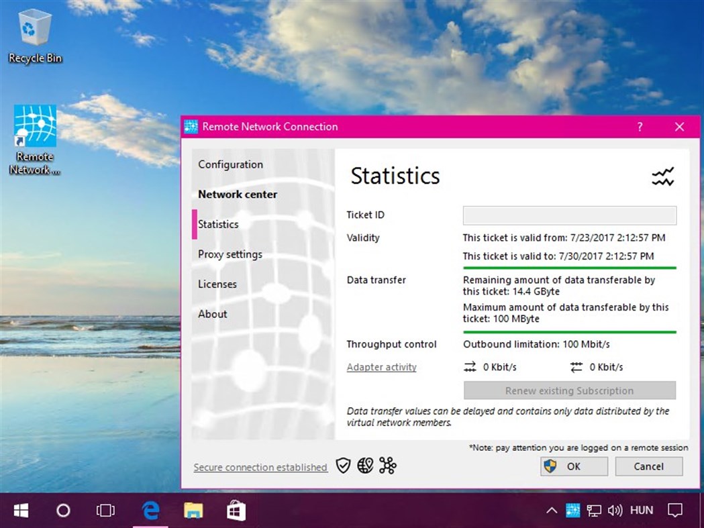
Task: Click the network nodes icon near Secure connection
Action: coord(387,465)
